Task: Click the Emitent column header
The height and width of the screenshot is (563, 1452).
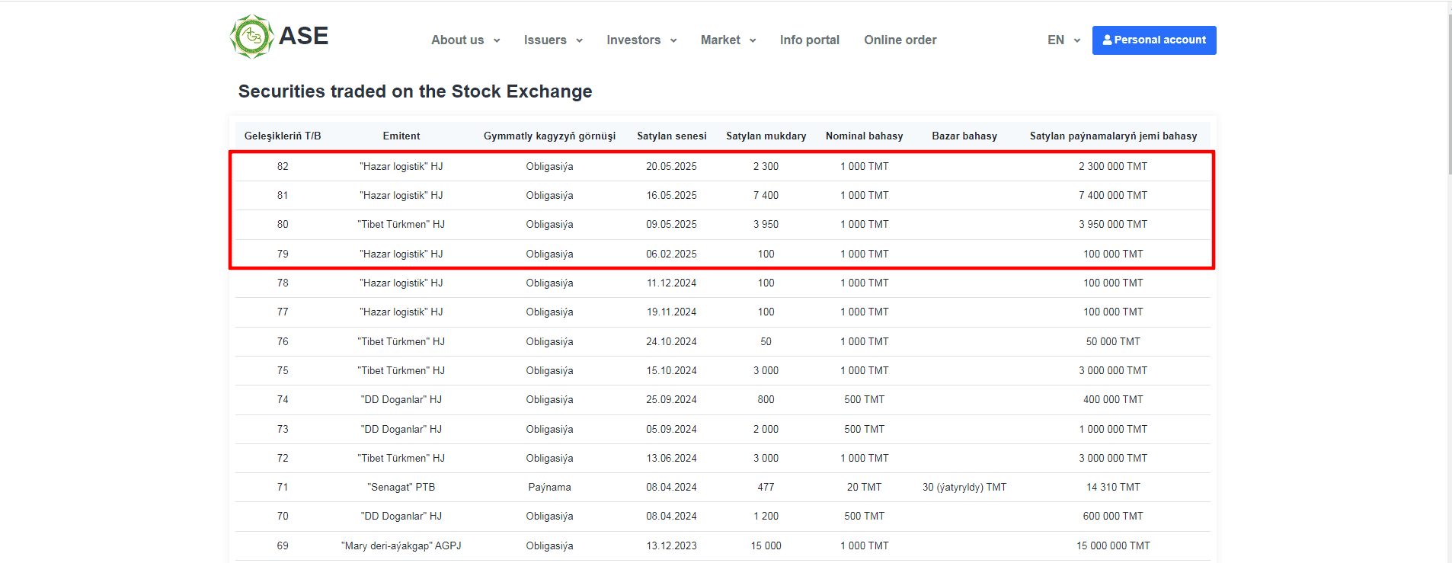Action: click(401, 136)
